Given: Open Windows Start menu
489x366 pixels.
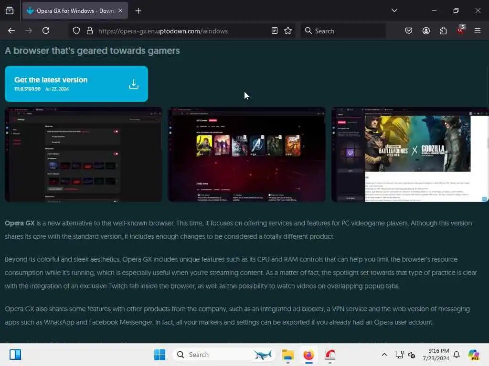Looking at the screenshot, I should 159,355.
